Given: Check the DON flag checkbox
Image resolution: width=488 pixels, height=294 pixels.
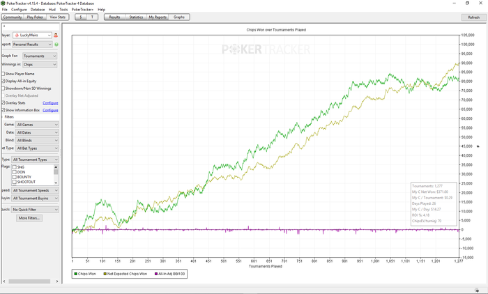Looking at the screenshot, I should pyautogui.click(x=15, y=172).
